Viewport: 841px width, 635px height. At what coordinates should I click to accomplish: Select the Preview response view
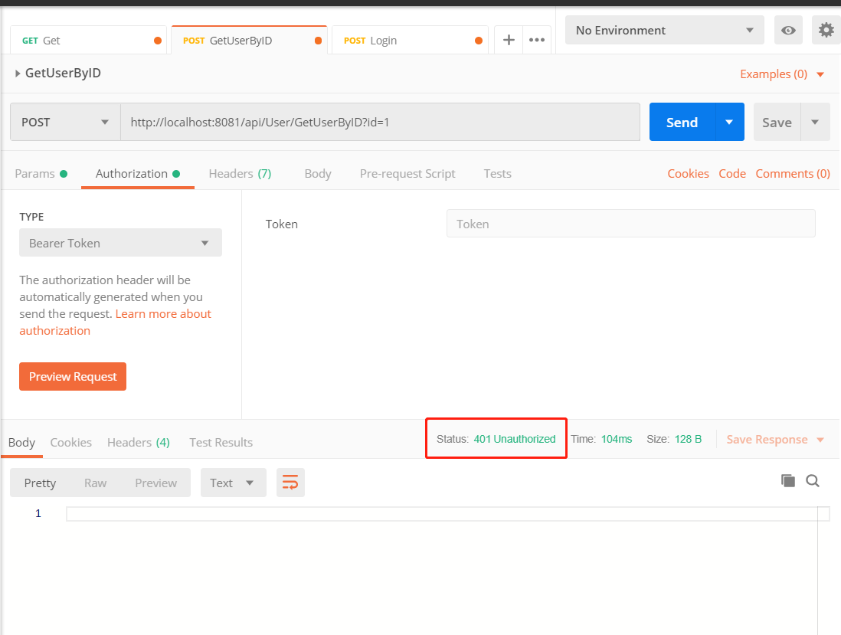click(155, 483)
